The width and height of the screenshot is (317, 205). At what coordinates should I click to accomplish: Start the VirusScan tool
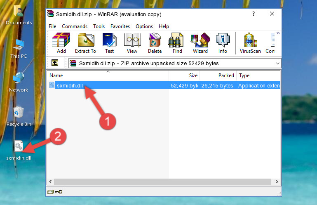point(250,43)
